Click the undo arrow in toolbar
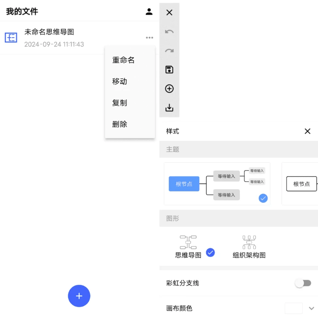This screenshot has width=318, height=320. pos(169,32)
